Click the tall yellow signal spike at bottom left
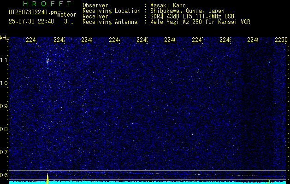 point(47,178)
